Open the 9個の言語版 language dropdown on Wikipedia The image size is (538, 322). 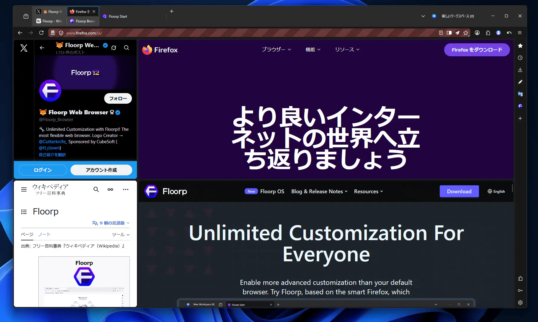coord(111,223)
